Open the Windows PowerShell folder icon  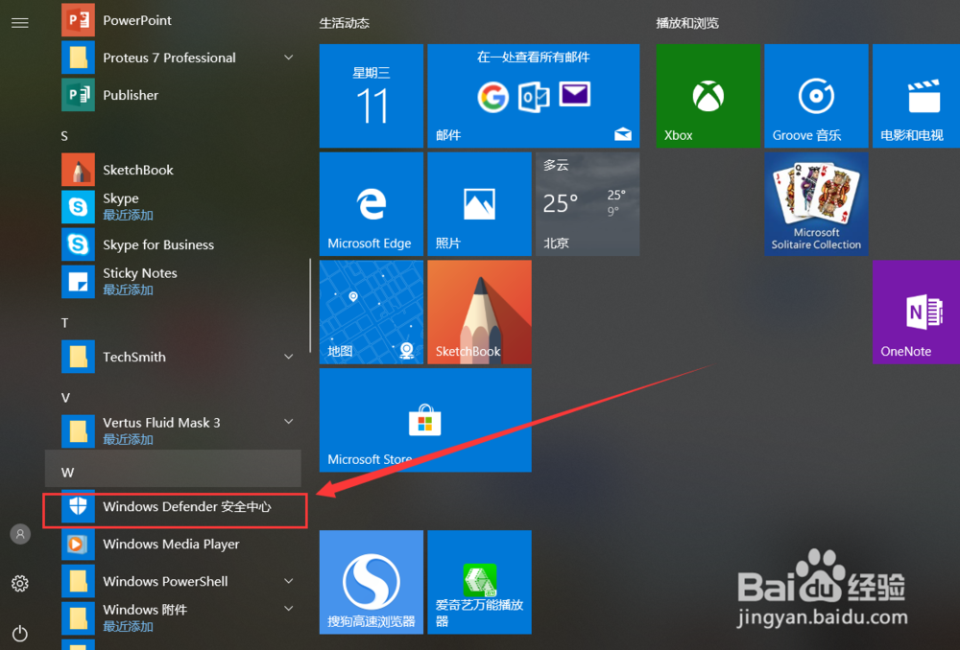pos(78,581)
